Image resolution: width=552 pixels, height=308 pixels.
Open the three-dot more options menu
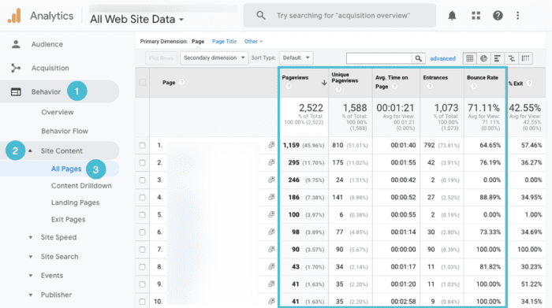(x=517, y=16)
